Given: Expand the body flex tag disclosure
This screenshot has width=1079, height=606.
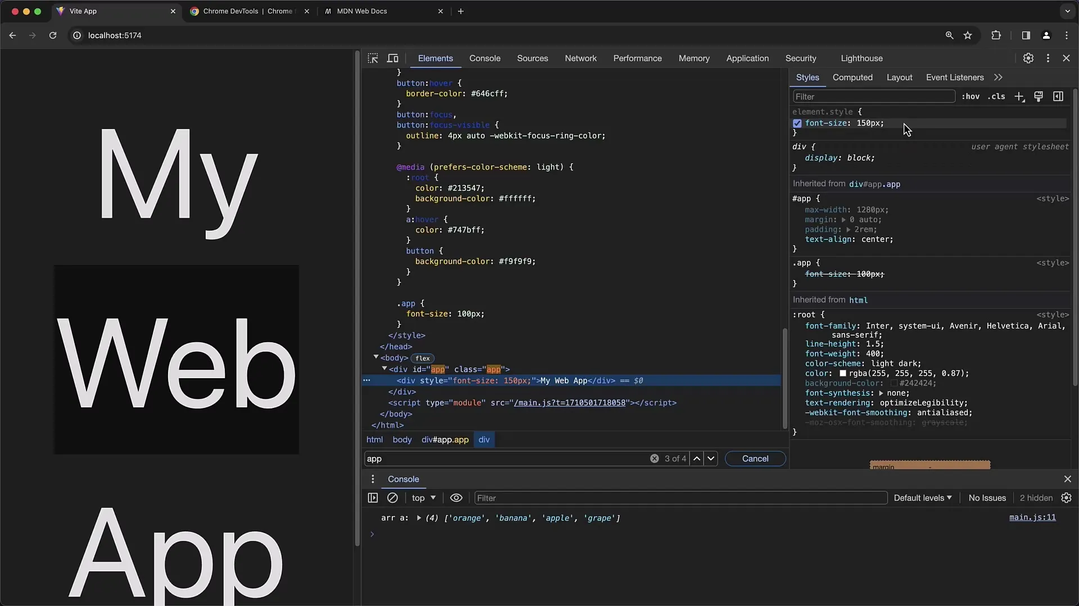Looking at the screenshot, I should click(376, 357).
